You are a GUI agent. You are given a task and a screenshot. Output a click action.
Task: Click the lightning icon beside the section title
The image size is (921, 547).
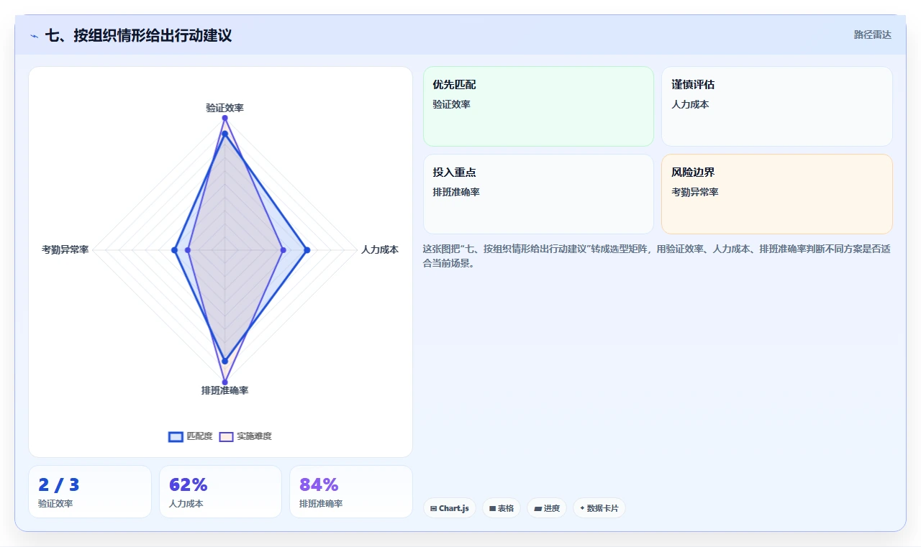tap(34, 35)
